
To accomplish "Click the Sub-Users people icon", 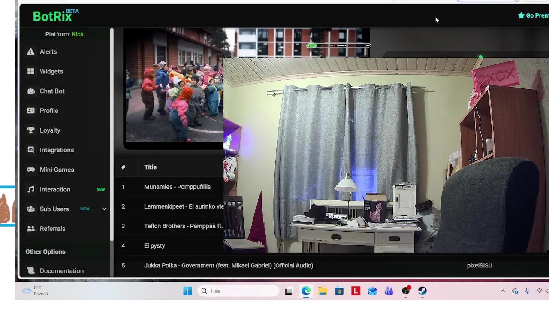I will [x=30, y=209].
